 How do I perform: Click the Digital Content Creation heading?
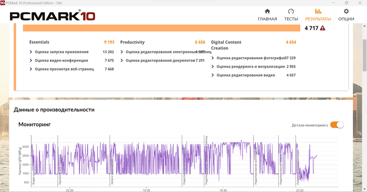(x=226, y=45)
